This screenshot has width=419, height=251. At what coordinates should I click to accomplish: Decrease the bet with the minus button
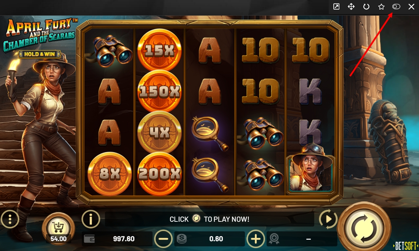(163, 239)
